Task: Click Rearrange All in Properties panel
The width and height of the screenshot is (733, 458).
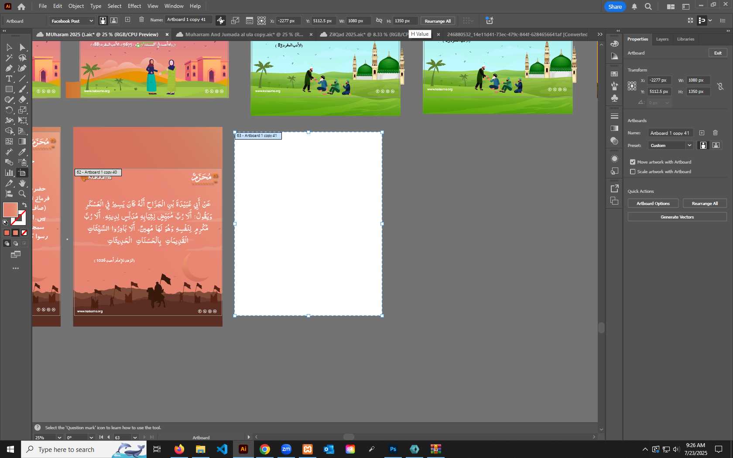Action: (x=705, y=204)
